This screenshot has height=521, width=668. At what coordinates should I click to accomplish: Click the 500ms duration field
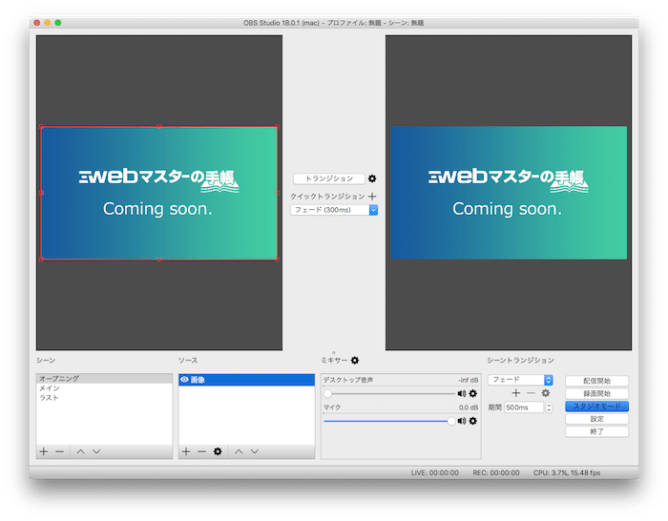pos(524,407)
